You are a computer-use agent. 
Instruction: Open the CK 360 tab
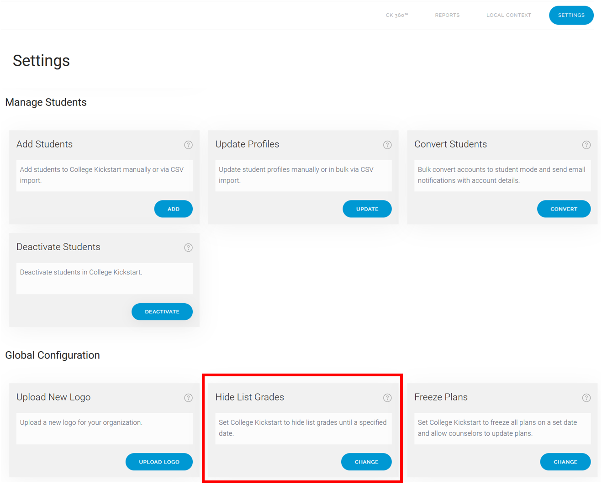pyautogui.click(x=397, y=15)
